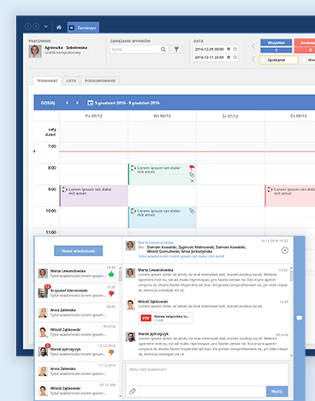Viewport: 315px width, 401px height.
Task: Toggle the Spotkanie checkbox
Action: [264, 60]
